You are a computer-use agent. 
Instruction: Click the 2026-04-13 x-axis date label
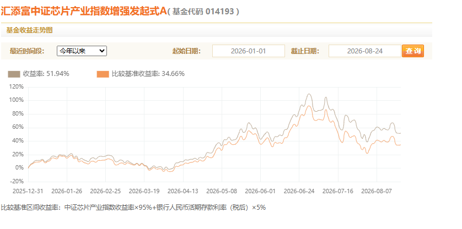tap(183, 191)
